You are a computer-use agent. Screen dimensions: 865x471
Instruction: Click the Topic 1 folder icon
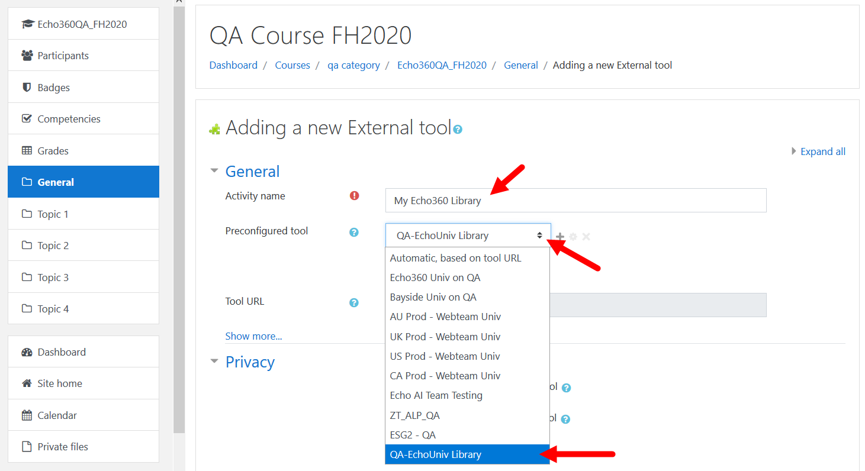click(27, 214)
